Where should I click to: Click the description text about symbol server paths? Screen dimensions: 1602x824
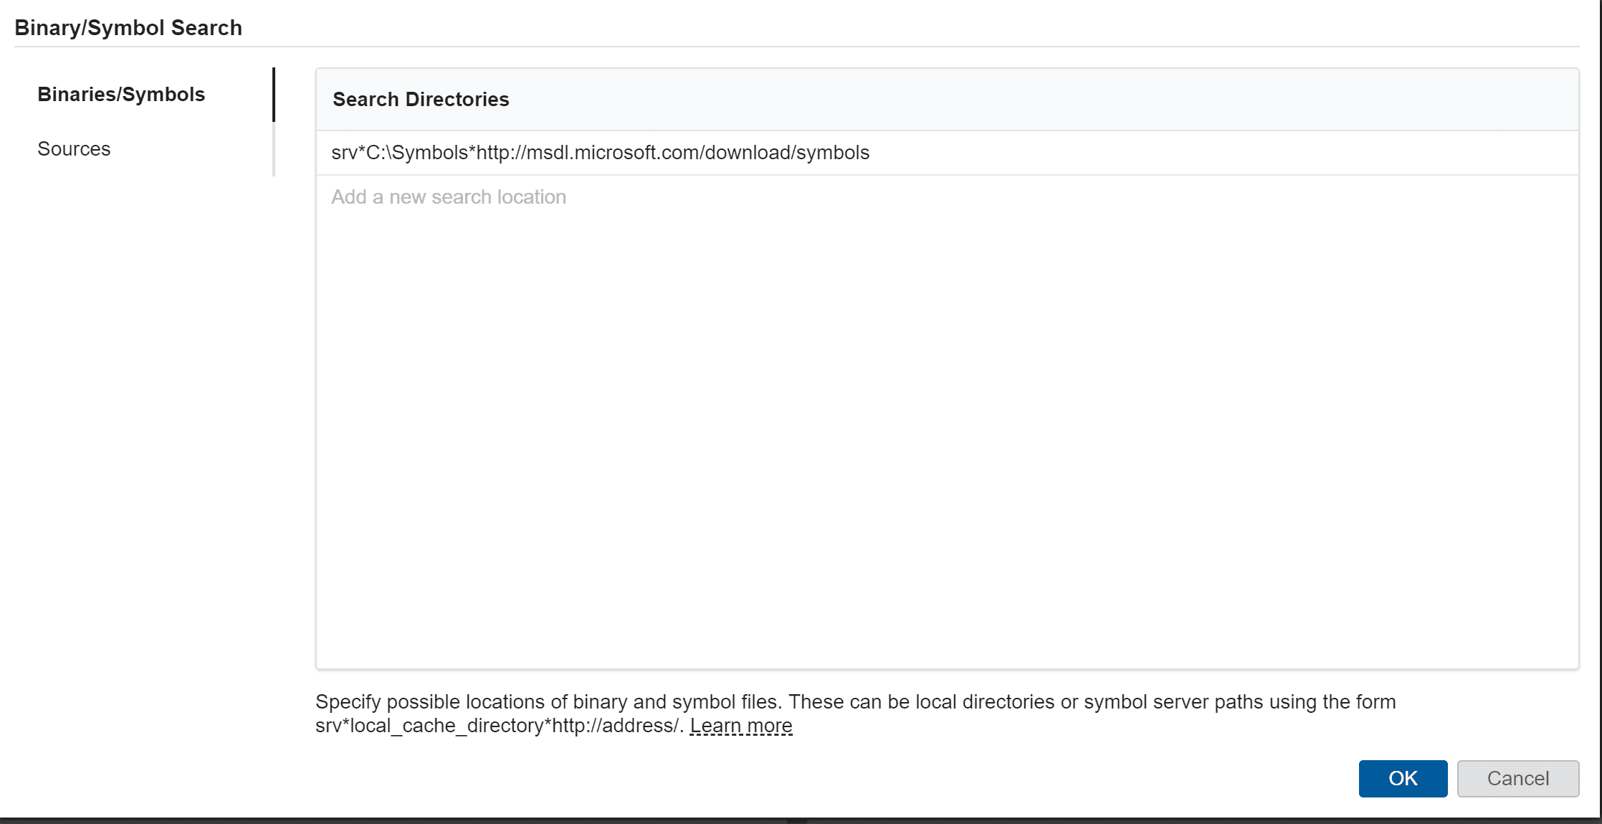tap(854, 702)
